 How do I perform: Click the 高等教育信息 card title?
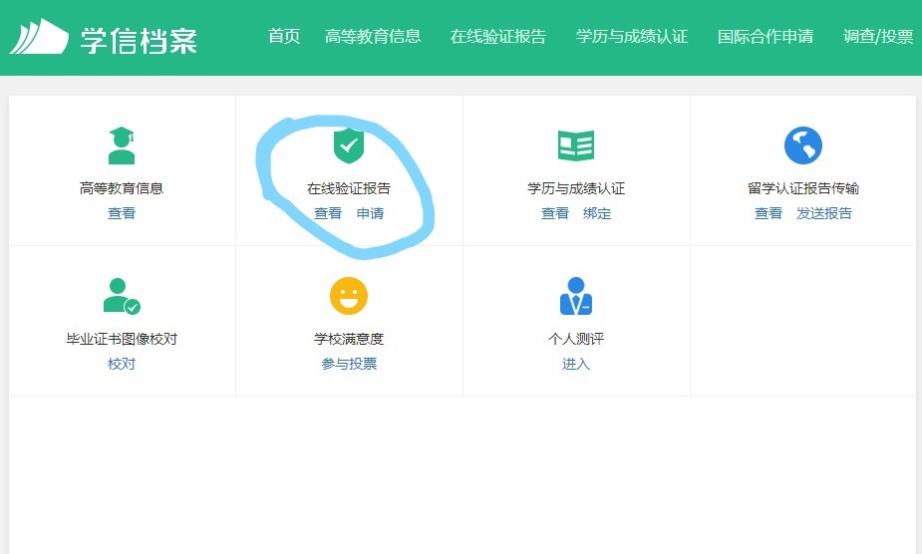tap(122, 188)
